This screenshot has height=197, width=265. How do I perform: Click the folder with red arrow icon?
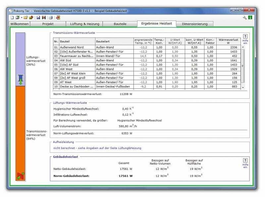[x=31, y=18]
